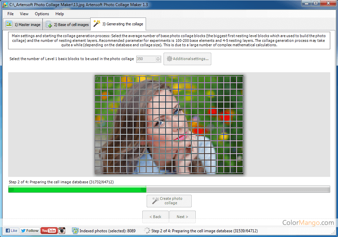This screenshot has height=237, width=338.
Task: Decrease Level 1 block count with down arrow
Action: click(158, 60)
